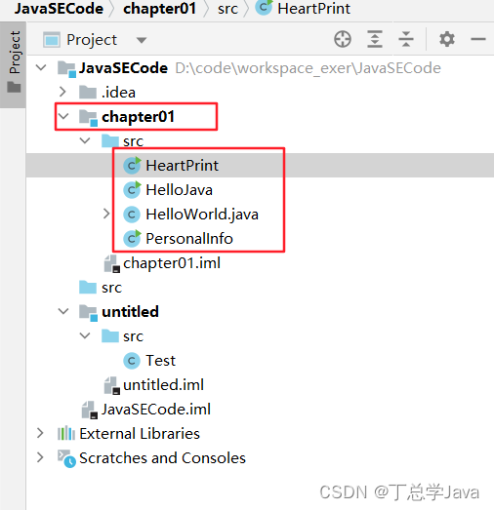
Task: Collapse the chapter01 module node
Action: [63, 116]
